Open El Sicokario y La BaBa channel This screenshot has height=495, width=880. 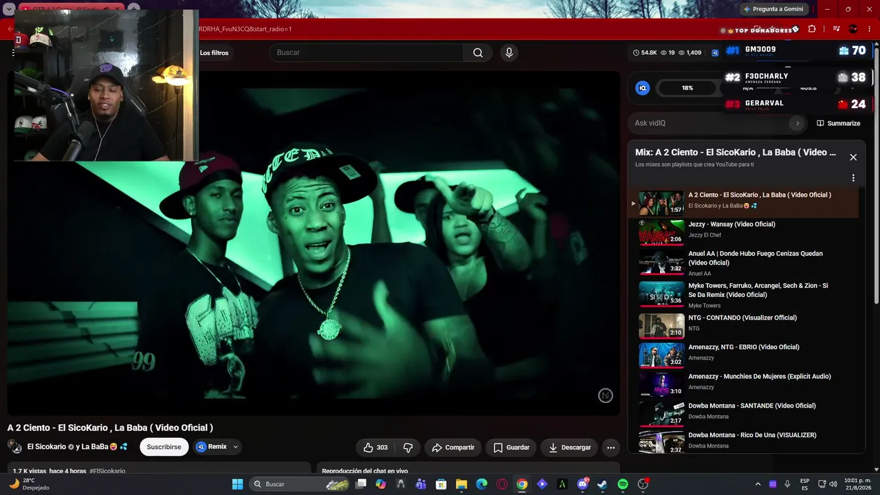(78, 447)
